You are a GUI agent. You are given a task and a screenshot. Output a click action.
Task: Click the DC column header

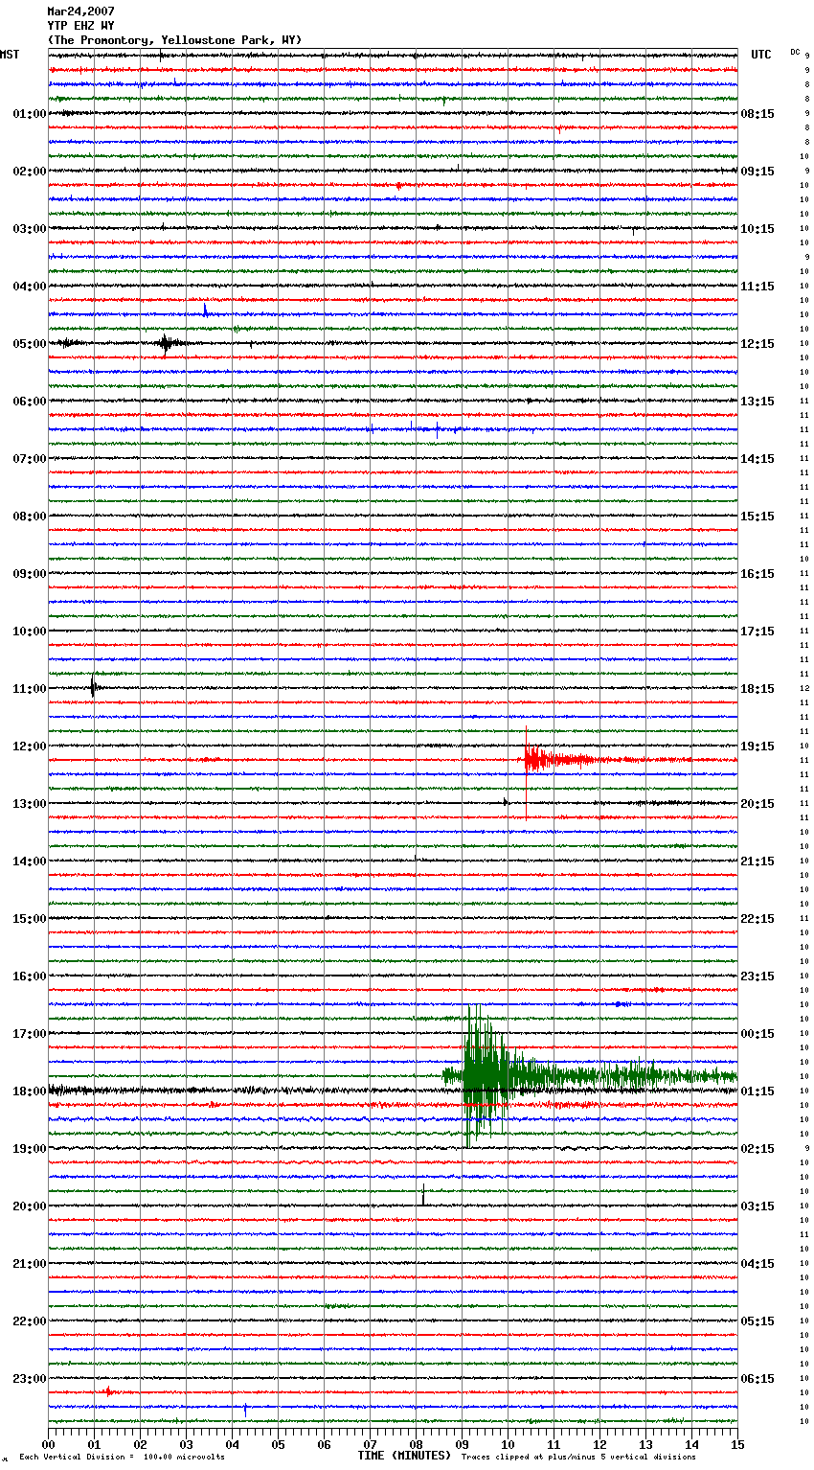(x=795, y=52)
